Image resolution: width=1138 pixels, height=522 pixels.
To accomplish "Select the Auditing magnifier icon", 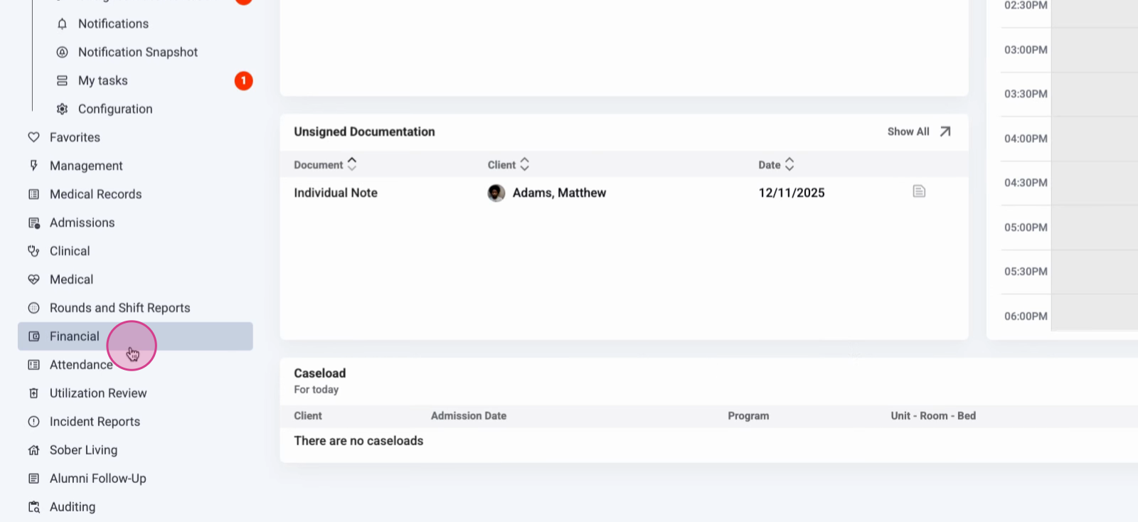I will [x=33, y=506].
